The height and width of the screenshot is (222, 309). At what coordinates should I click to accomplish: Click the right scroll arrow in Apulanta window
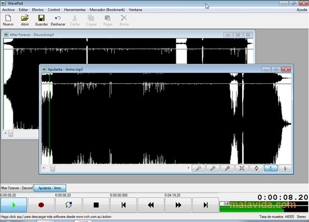pos(188,168)
